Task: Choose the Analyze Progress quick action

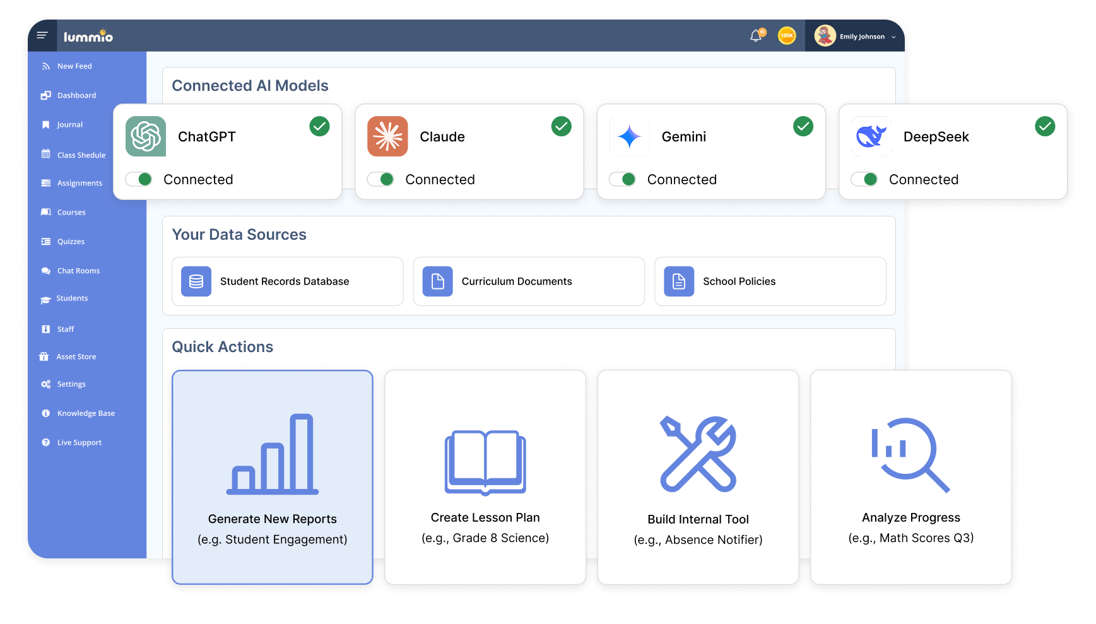Action: tap(910, 476)
